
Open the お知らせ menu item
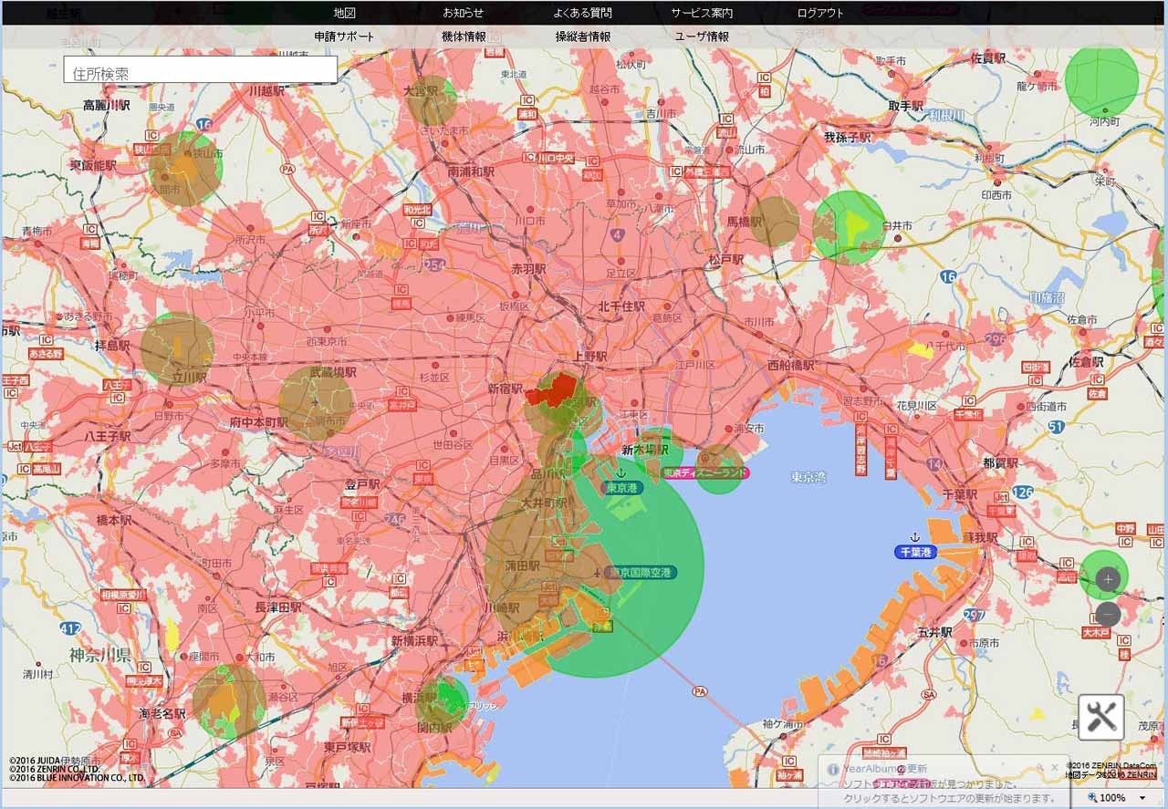click(x=463, y=13)
